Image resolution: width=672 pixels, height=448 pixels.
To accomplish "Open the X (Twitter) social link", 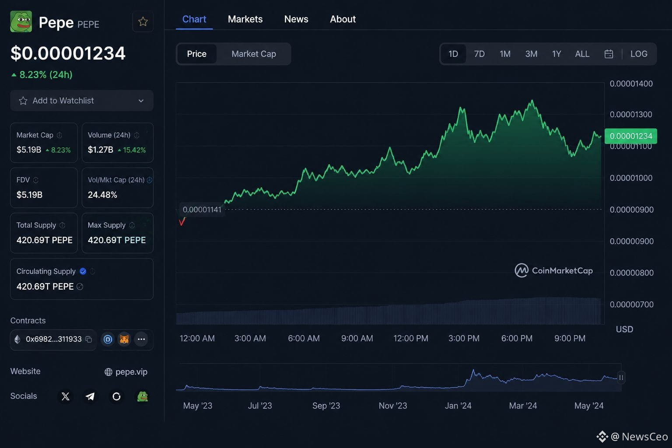I will 65,396.
